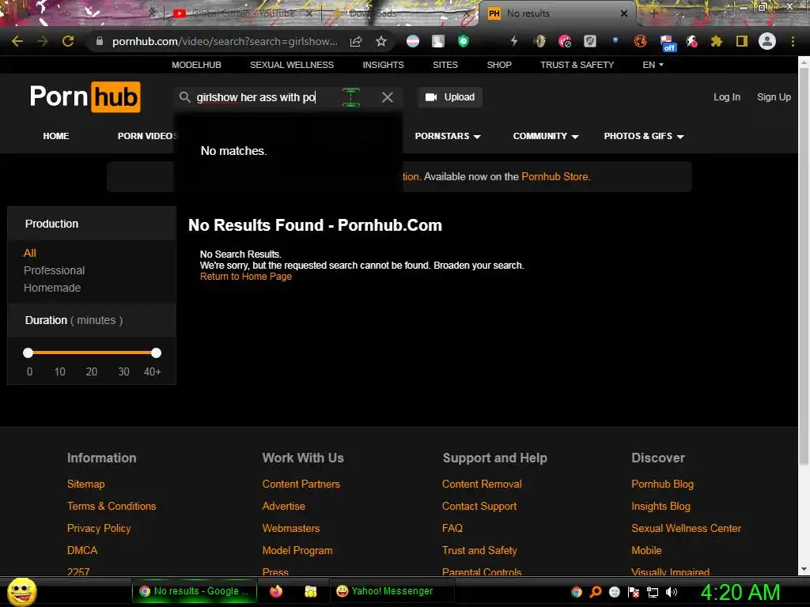Launch Firefox from the taskbar
Viewport: 810px width, 607px height.
276,591
